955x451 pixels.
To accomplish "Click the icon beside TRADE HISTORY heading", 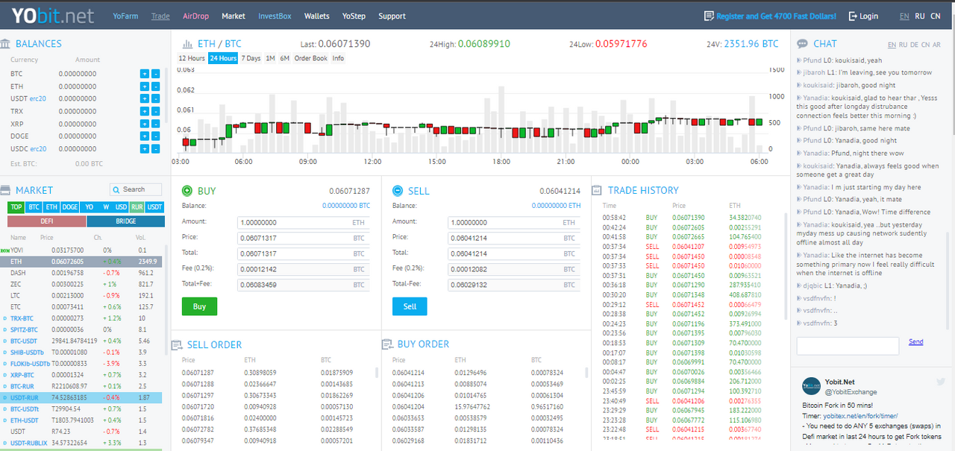I will tap(598, 191).
